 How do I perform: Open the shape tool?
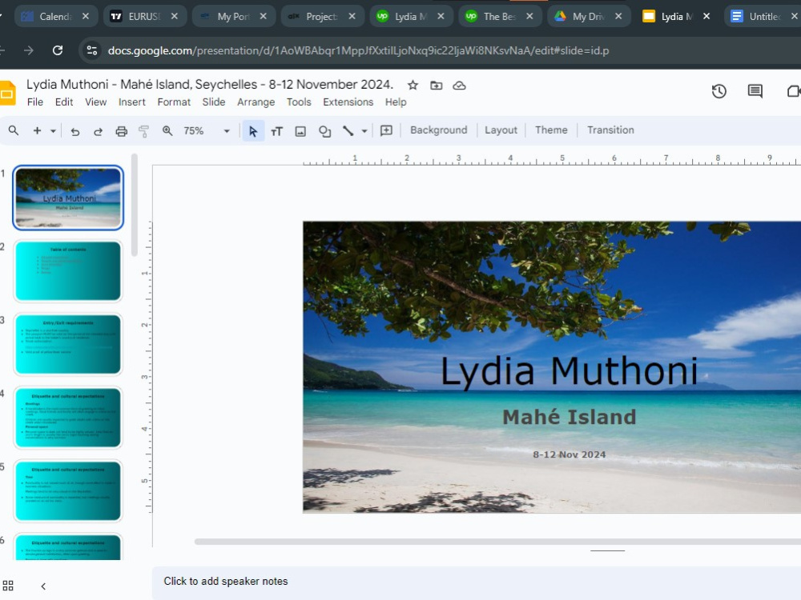click(324, 131)
